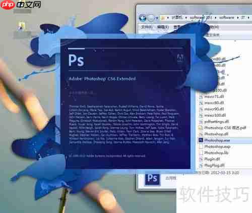Select the msvcr100.dll file icon
Screen dimensions: 252x213
[x=201, y=115]
